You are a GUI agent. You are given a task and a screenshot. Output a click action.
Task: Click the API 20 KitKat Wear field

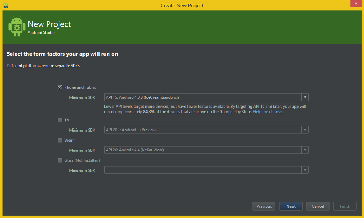tap(203, 150)
